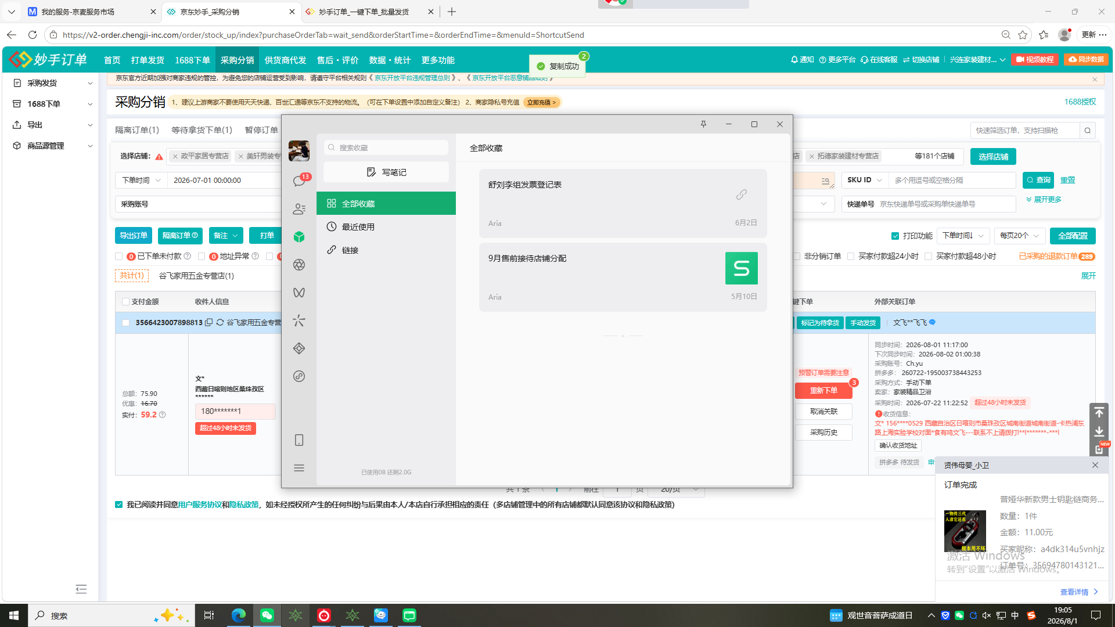Toggle 已下单未付款 checkbox
Screen dimensions: 1115x627
(119, 256)
